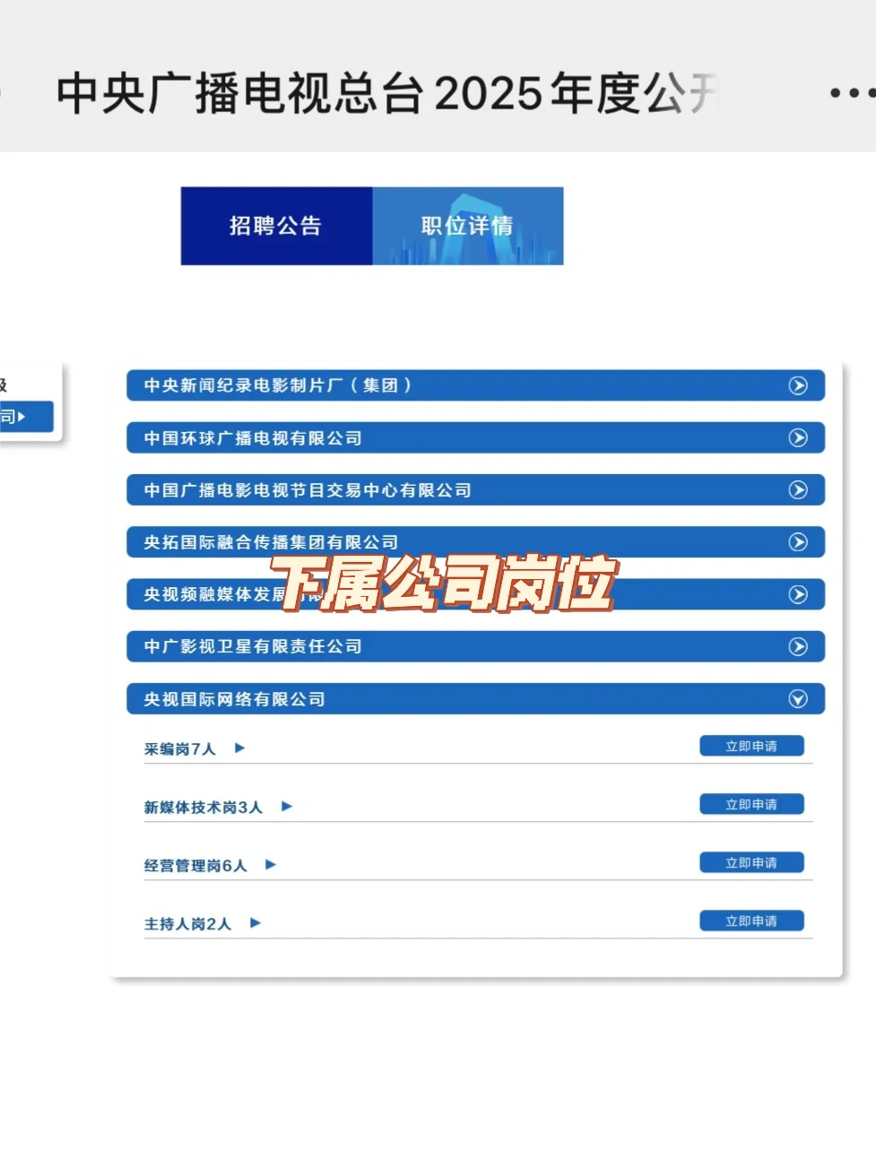Apply now (立即申请) for 新媒体技术岗3人
This screenshot has width=876, height=1167.
[x=751, y=804]
